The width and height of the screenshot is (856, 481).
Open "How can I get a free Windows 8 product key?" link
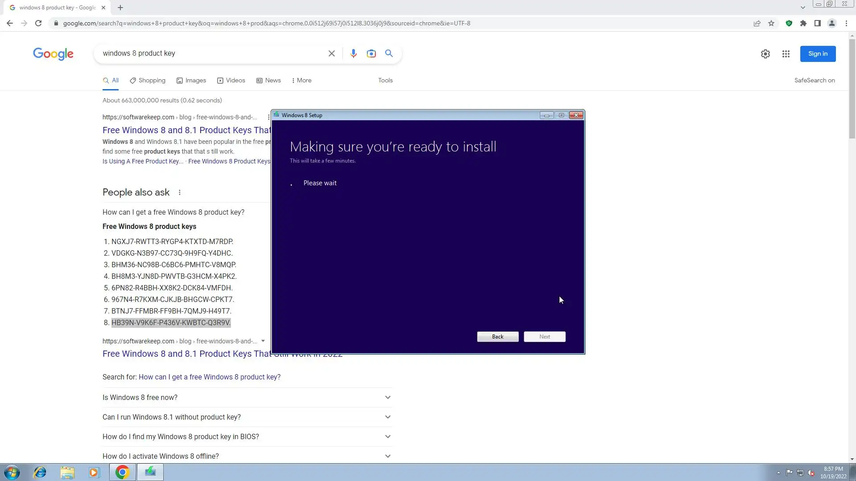(x=210, y=377)
